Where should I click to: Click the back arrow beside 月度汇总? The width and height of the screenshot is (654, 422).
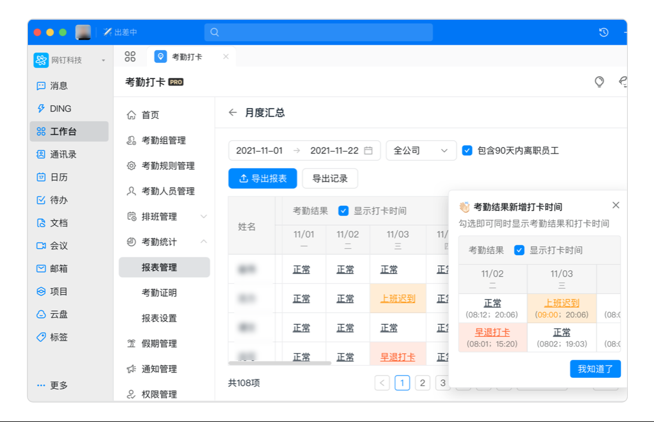click(233, 113)
